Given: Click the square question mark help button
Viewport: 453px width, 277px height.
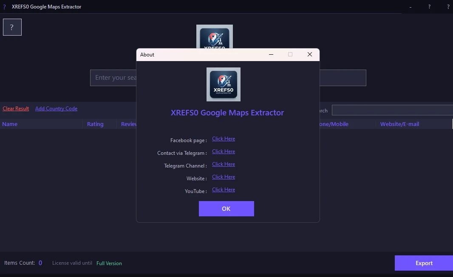Looking at the screenshot, I should 12,27.
